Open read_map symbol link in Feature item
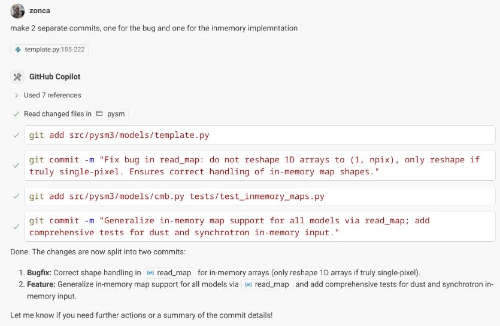Image resolution: width=500 pixels, height=326 pixels. click(x=267, y=285)
